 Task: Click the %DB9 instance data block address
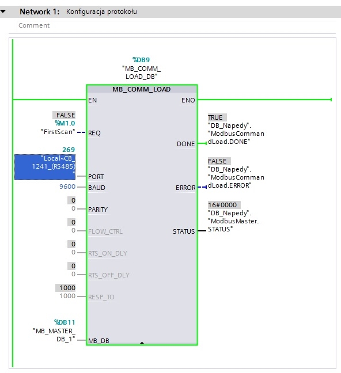click(x=141, y=60)
